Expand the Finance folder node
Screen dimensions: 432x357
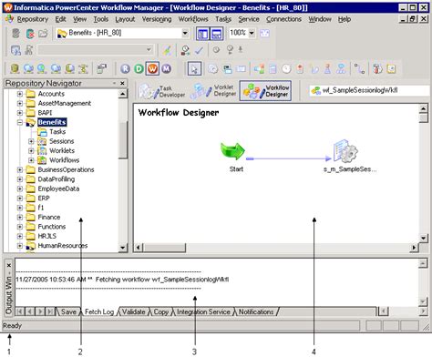(x=20, y=218)
